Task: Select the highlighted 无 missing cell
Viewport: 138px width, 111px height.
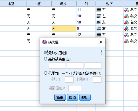Action: (64, 28)
